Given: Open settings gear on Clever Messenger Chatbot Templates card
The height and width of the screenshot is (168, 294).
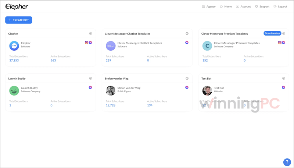Looking at the screenshot, I should pyautogui.click(x=187, y=33).
